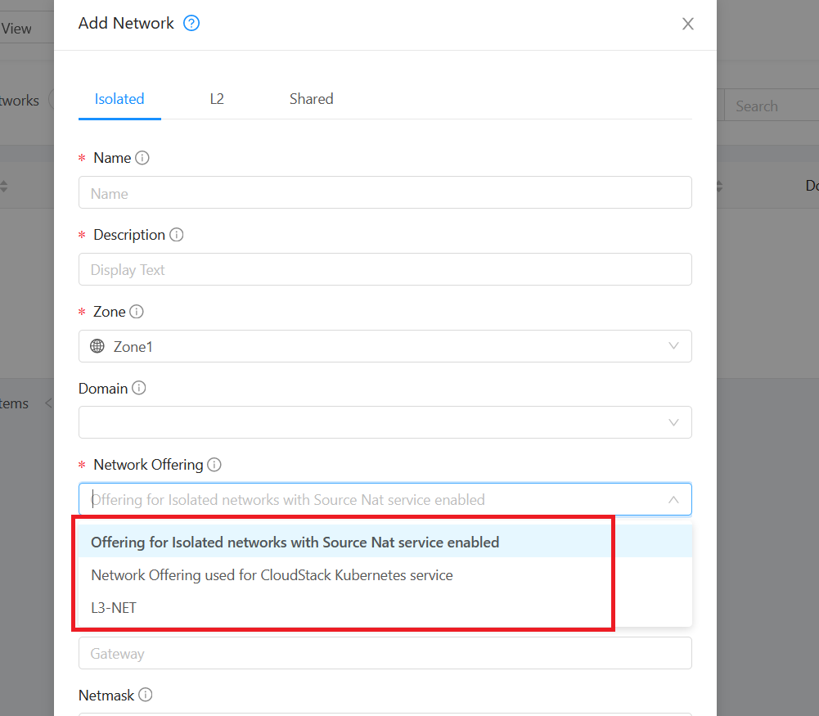Switch to the Shared tab
Viewport: 819px width, 716px height.
tap(311, 98)
